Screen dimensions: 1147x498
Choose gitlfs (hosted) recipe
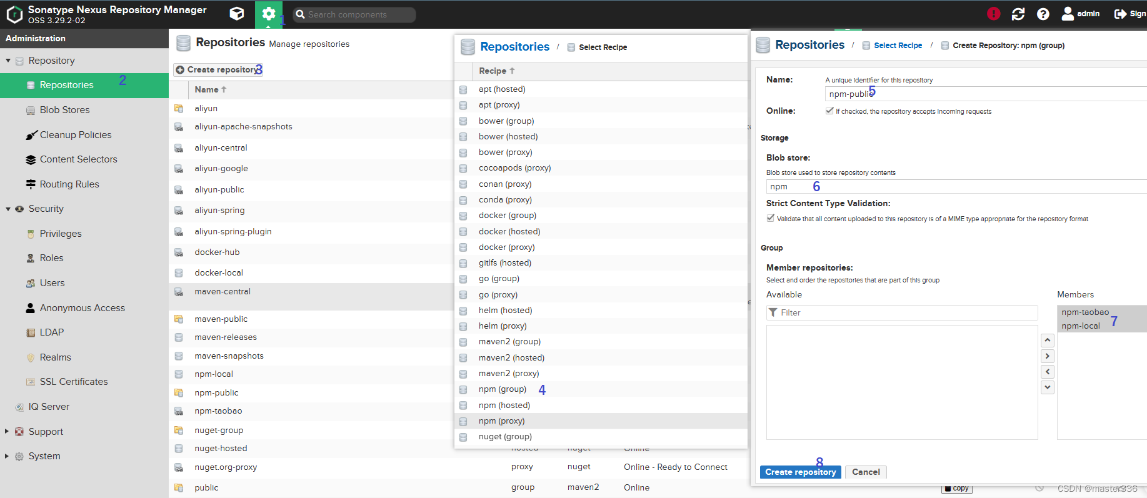[504, 263]
